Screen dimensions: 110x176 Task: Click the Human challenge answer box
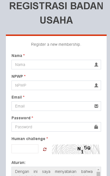tap(25, 149)
